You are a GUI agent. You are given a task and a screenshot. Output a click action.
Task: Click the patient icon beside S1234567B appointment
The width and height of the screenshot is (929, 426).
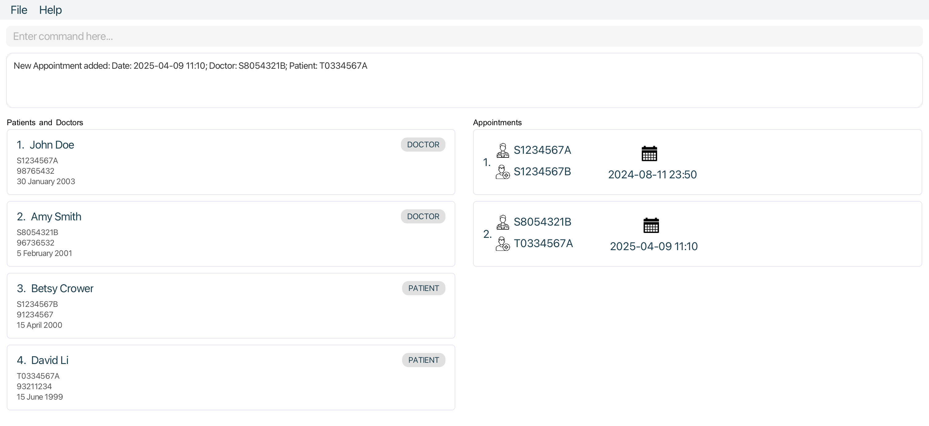pos(503,172)
